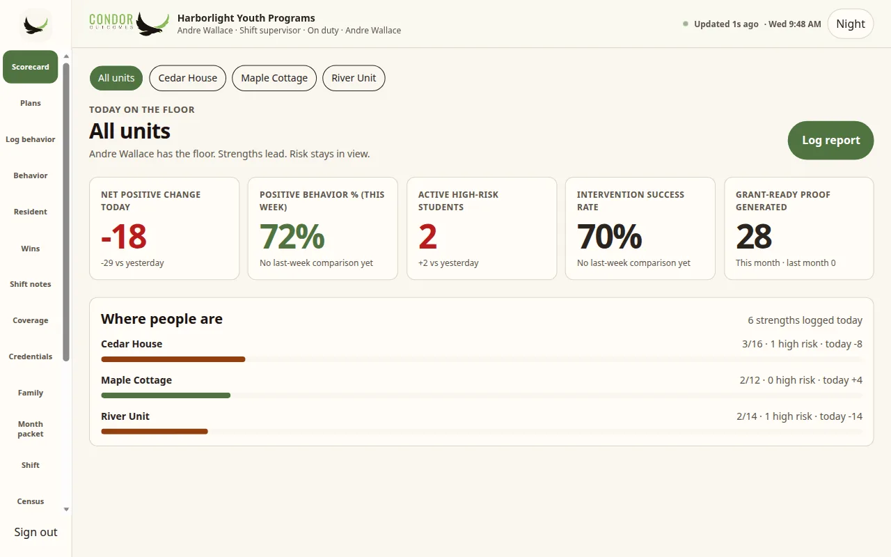
Task: Switch to the Maple Cottage chip
Action: 274,78
